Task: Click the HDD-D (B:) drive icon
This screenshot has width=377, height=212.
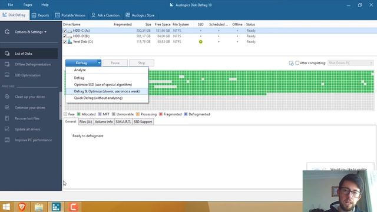Action: point(70,37)
